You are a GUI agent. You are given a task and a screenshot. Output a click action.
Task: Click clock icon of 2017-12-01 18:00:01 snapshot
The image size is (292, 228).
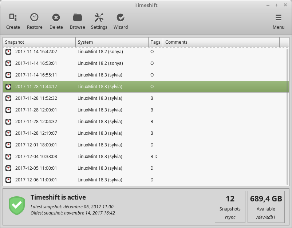8,145
